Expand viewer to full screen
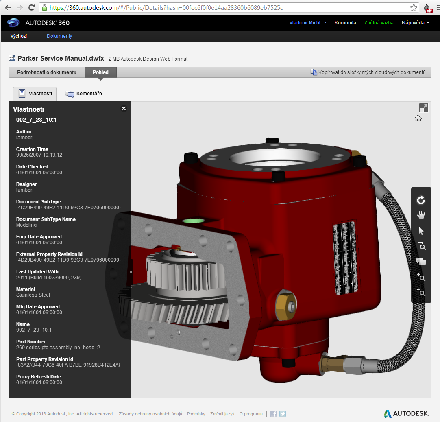The image size is (440, 422). point(423,108)
